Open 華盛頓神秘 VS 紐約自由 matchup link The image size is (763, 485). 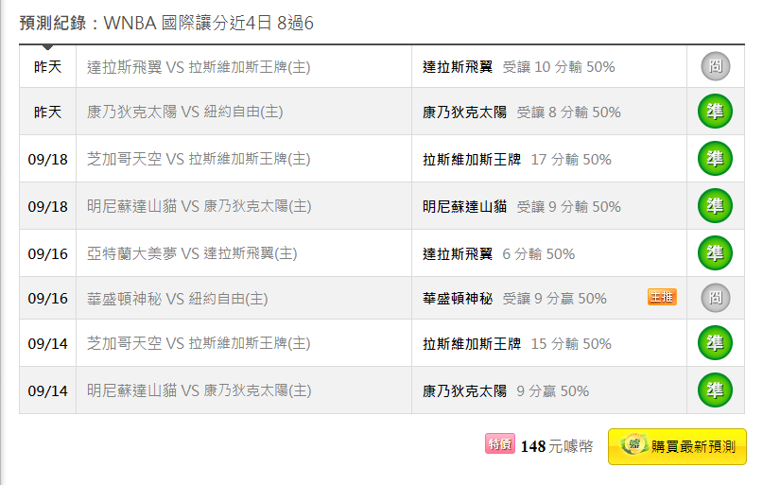coord(178,299)
